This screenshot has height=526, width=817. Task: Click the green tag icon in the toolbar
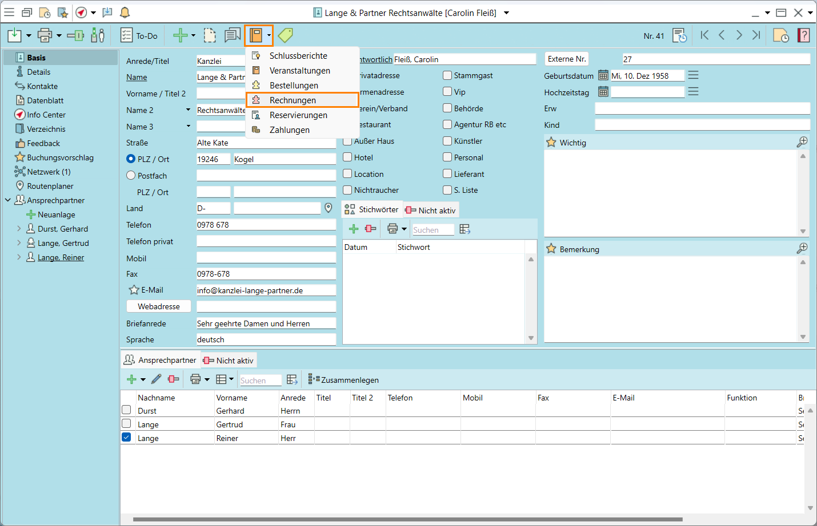(x=285, y=35)
